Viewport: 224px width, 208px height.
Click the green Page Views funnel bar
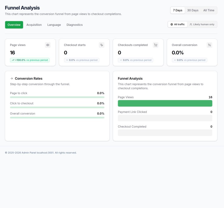click(165, 103)
